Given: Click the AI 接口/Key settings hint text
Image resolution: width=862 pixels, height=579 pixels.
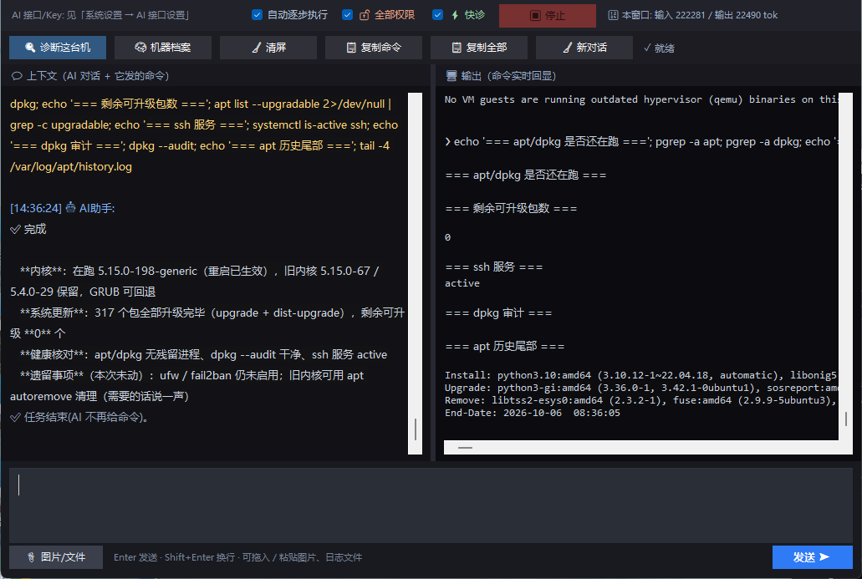Looking at the screenshot, I should click(100, 15).
